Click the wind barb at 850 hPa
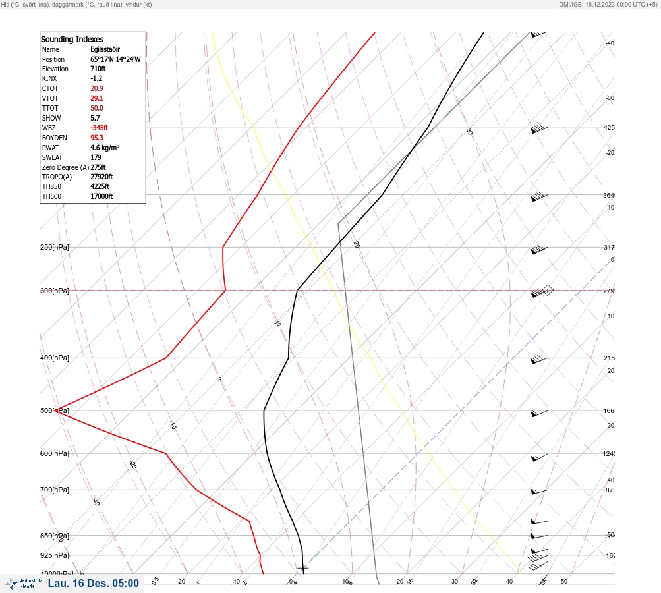The height and width of the screenshot is (593, 661). pos(539,536)
